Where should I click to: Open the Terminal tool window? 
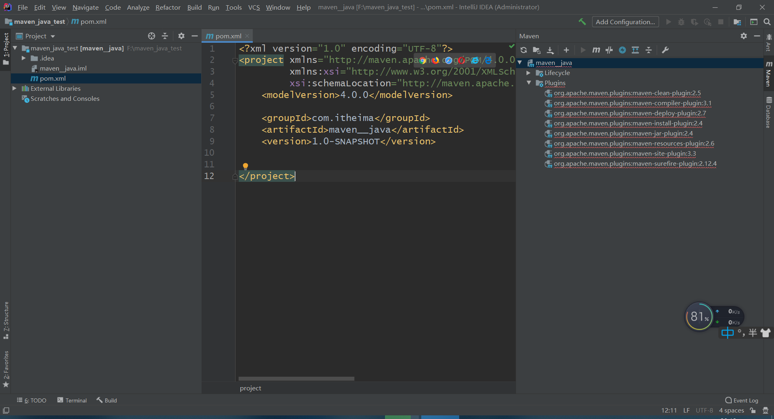[x=72, y=400]
